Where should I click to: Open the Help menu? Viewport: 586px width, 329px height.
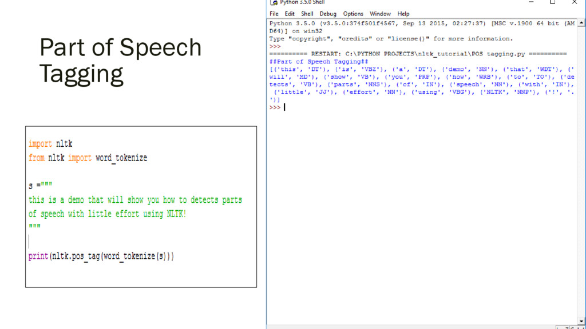[403, 14]
